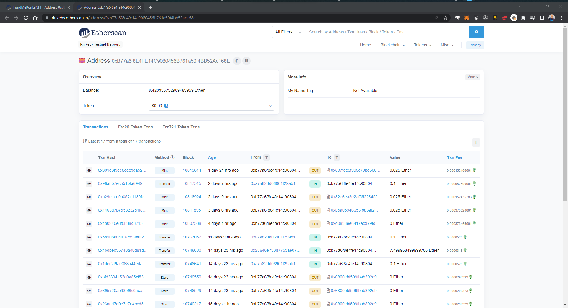Preview transaction 0xb29e1ec0b852c1139fe with eye icon
The image size is (568, 308).
pos(89,197)
